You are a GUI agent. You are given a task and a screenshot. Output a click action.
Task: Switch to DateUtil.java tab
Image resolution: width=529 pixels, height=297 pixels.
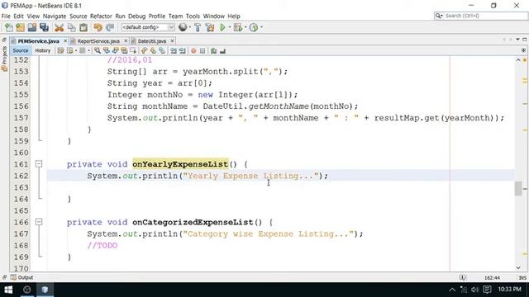pyautogui.click(x=152, y=41)
